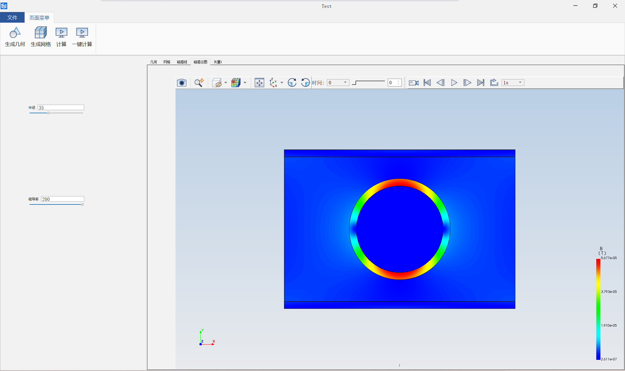This screenshot has height=371, width=625.
Task: Click the 磁导率 slider handle
Action: (82, 204)
